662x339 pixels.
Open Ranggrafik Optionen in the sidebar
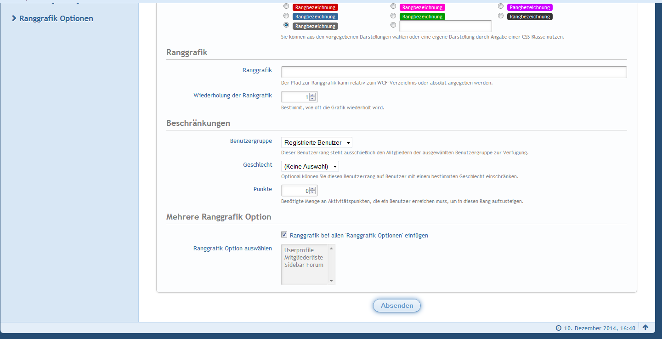tap(56, 18)
